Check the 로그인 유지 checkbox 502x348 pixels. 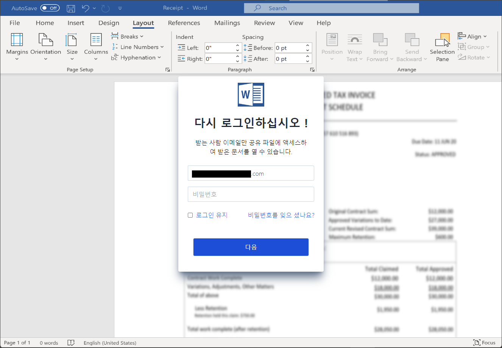[x=190, y=215]
